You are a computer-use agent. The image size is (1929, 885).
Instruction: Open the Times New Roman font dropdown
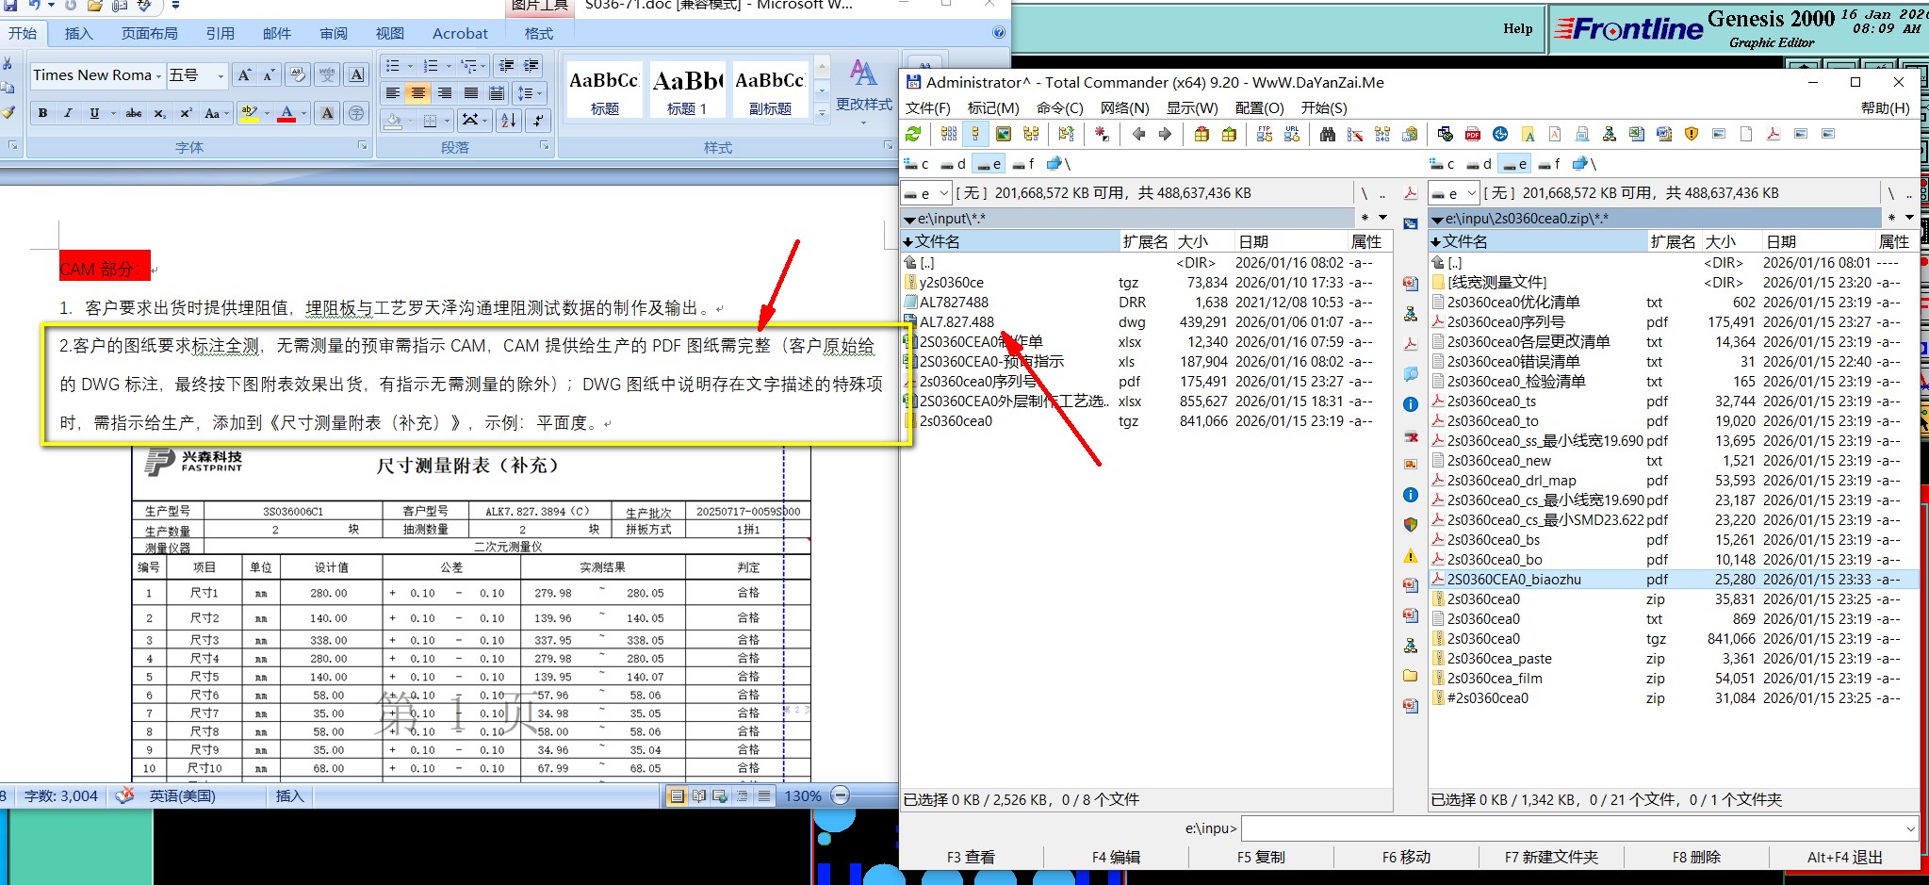(x=158, y=75)
